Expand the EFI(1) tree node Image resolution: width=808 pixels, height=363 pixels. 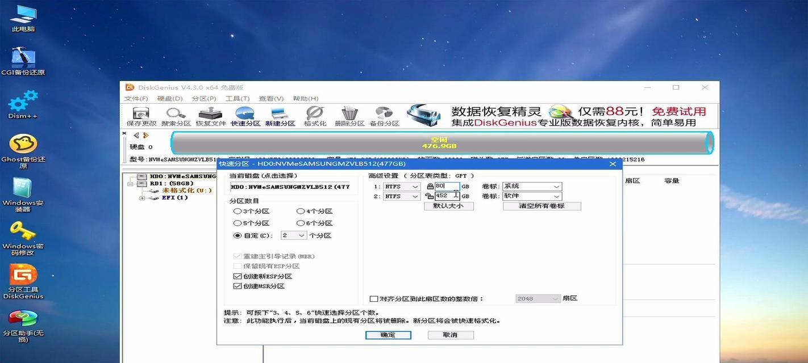pos(141,198)
